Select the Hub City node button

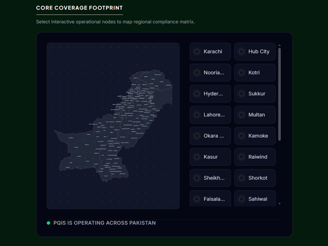click(255, 52)
